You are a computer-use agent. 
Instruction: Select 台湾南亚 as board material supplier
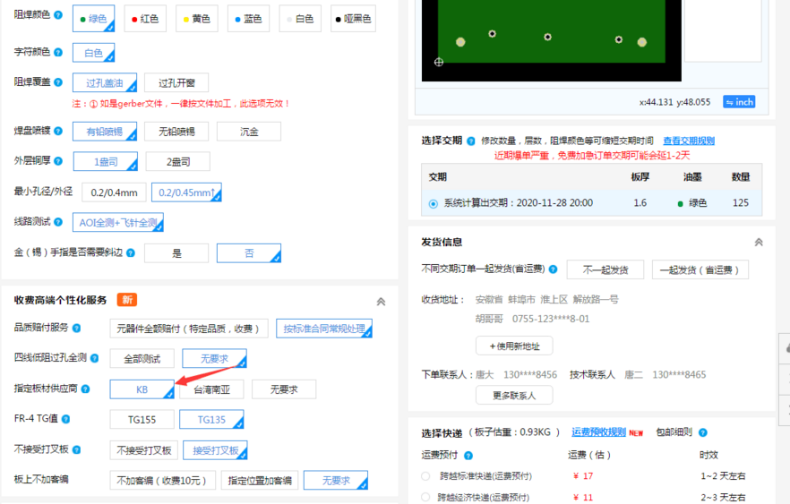211,389
